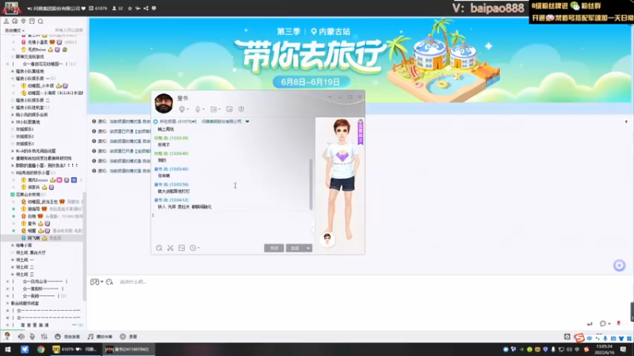Toggle the microphone icon in the bottom toolbar
The image size is (634, 356).
(x=32, y=337)
